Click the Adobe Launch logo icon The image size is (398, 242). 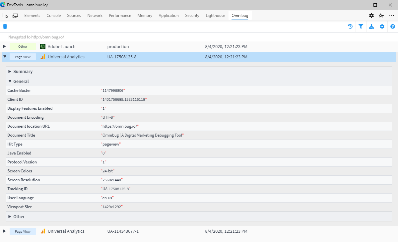pos(42,46)
